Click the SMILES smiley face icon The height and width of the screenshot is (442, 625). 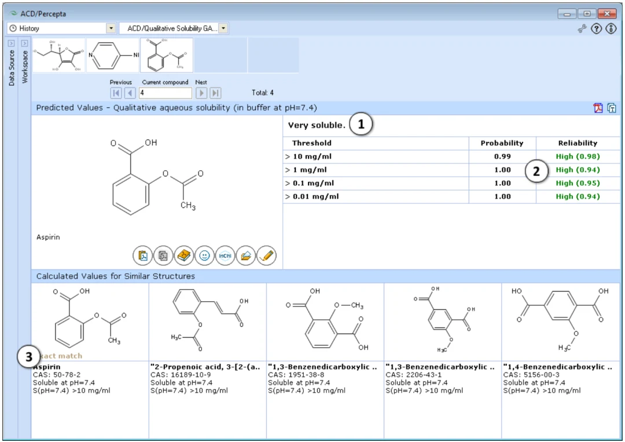[x=204, y=255]
